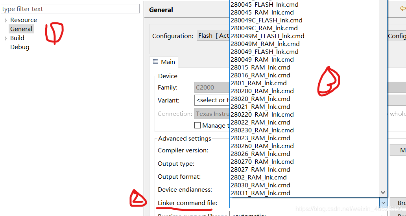This screenshot has width=406, height=216.
Task: Select 280220_RAM_lnk.cmd from the list
Action: [x=262, y=114]
